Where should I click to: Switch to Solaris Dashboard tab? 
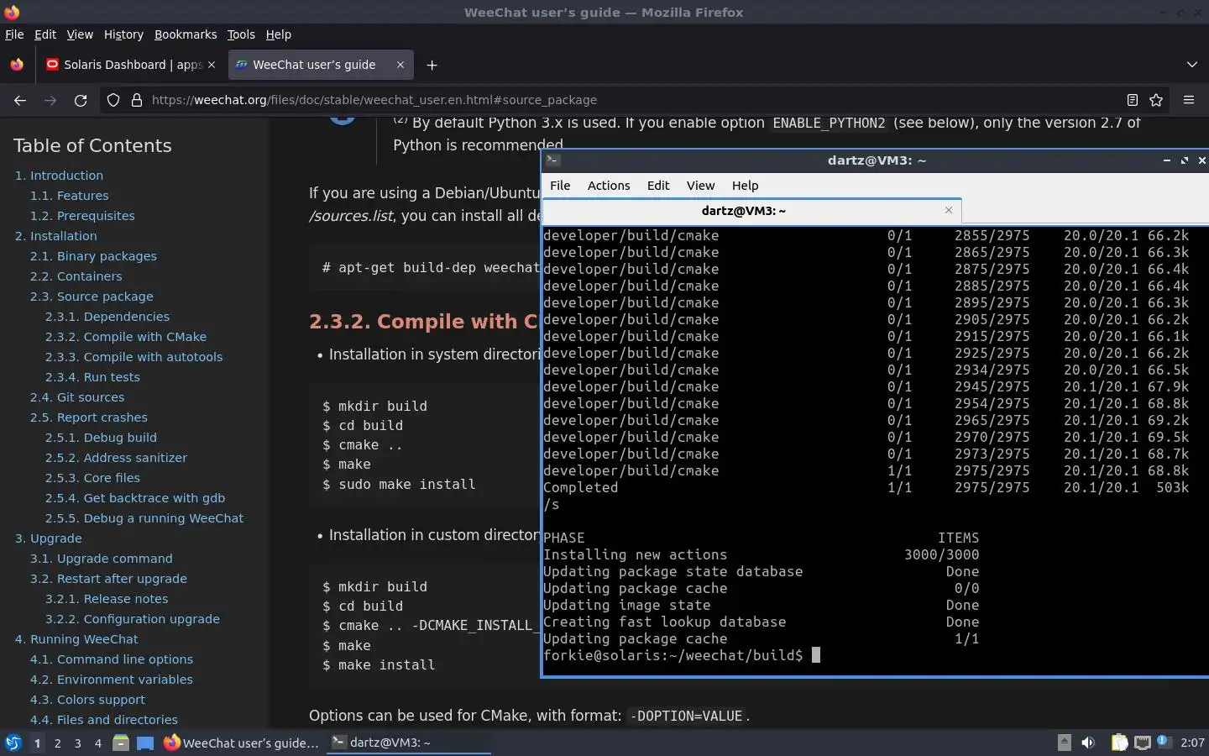[x=133, y=65]
